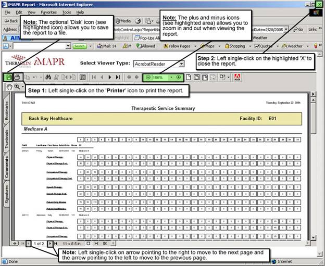325x266 pixels.
Task: Click the Fit Width icon
Action: [205, 77]
